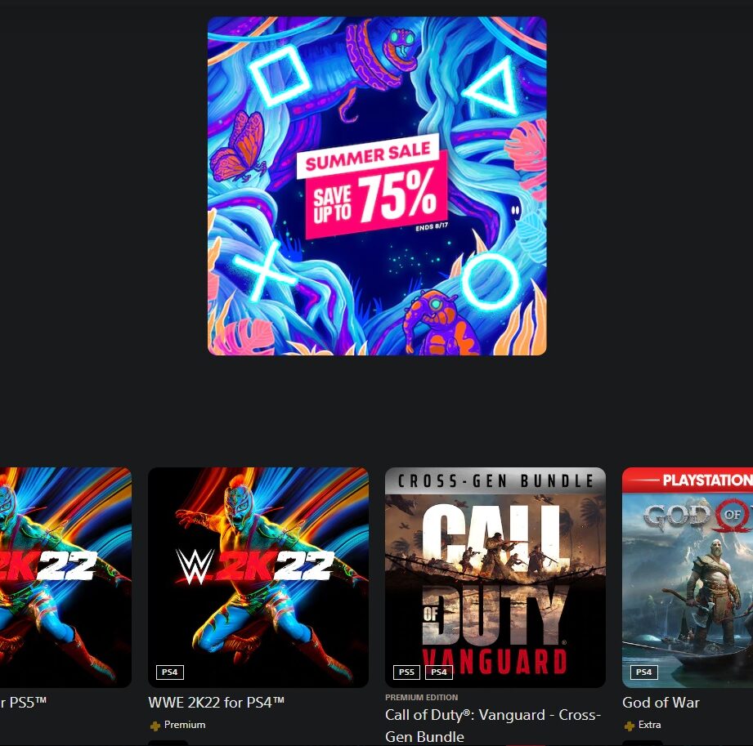This screenshot has height=746, width=753.
Task: Select the God of War cover art
Action: point(688,578)
